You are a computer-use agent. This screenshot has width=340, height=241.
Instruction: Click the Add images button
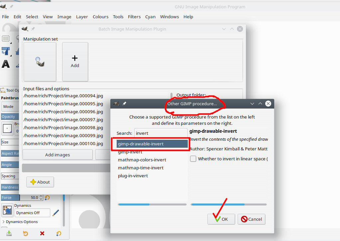tap(57, 155)
